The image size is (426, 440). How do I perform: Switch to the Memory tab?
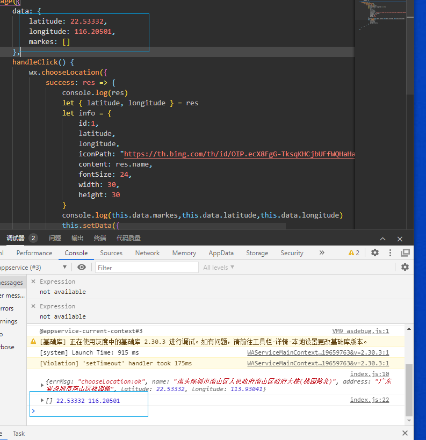click(x=184, y=253)
